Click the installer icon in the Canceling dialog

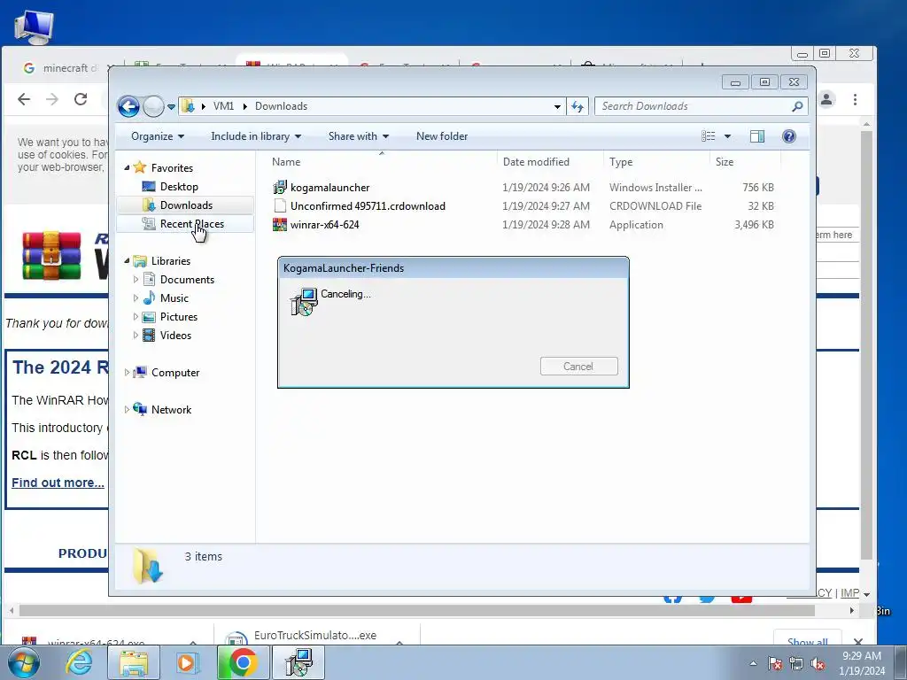[x=304, y=302]
